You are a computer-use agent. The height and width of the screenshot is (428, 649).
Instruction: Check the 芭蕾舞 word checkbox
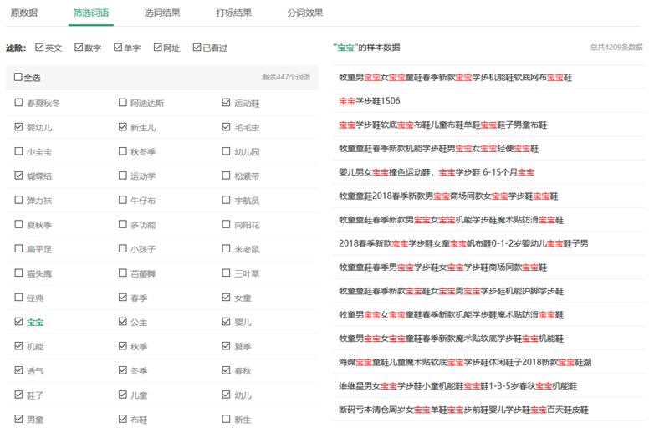(x=122, y=273)
